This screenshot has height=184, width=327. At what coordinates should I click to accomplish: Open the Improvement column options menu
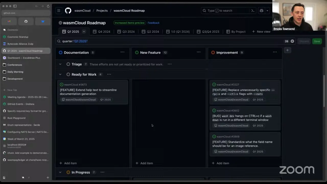pos(275,52)
